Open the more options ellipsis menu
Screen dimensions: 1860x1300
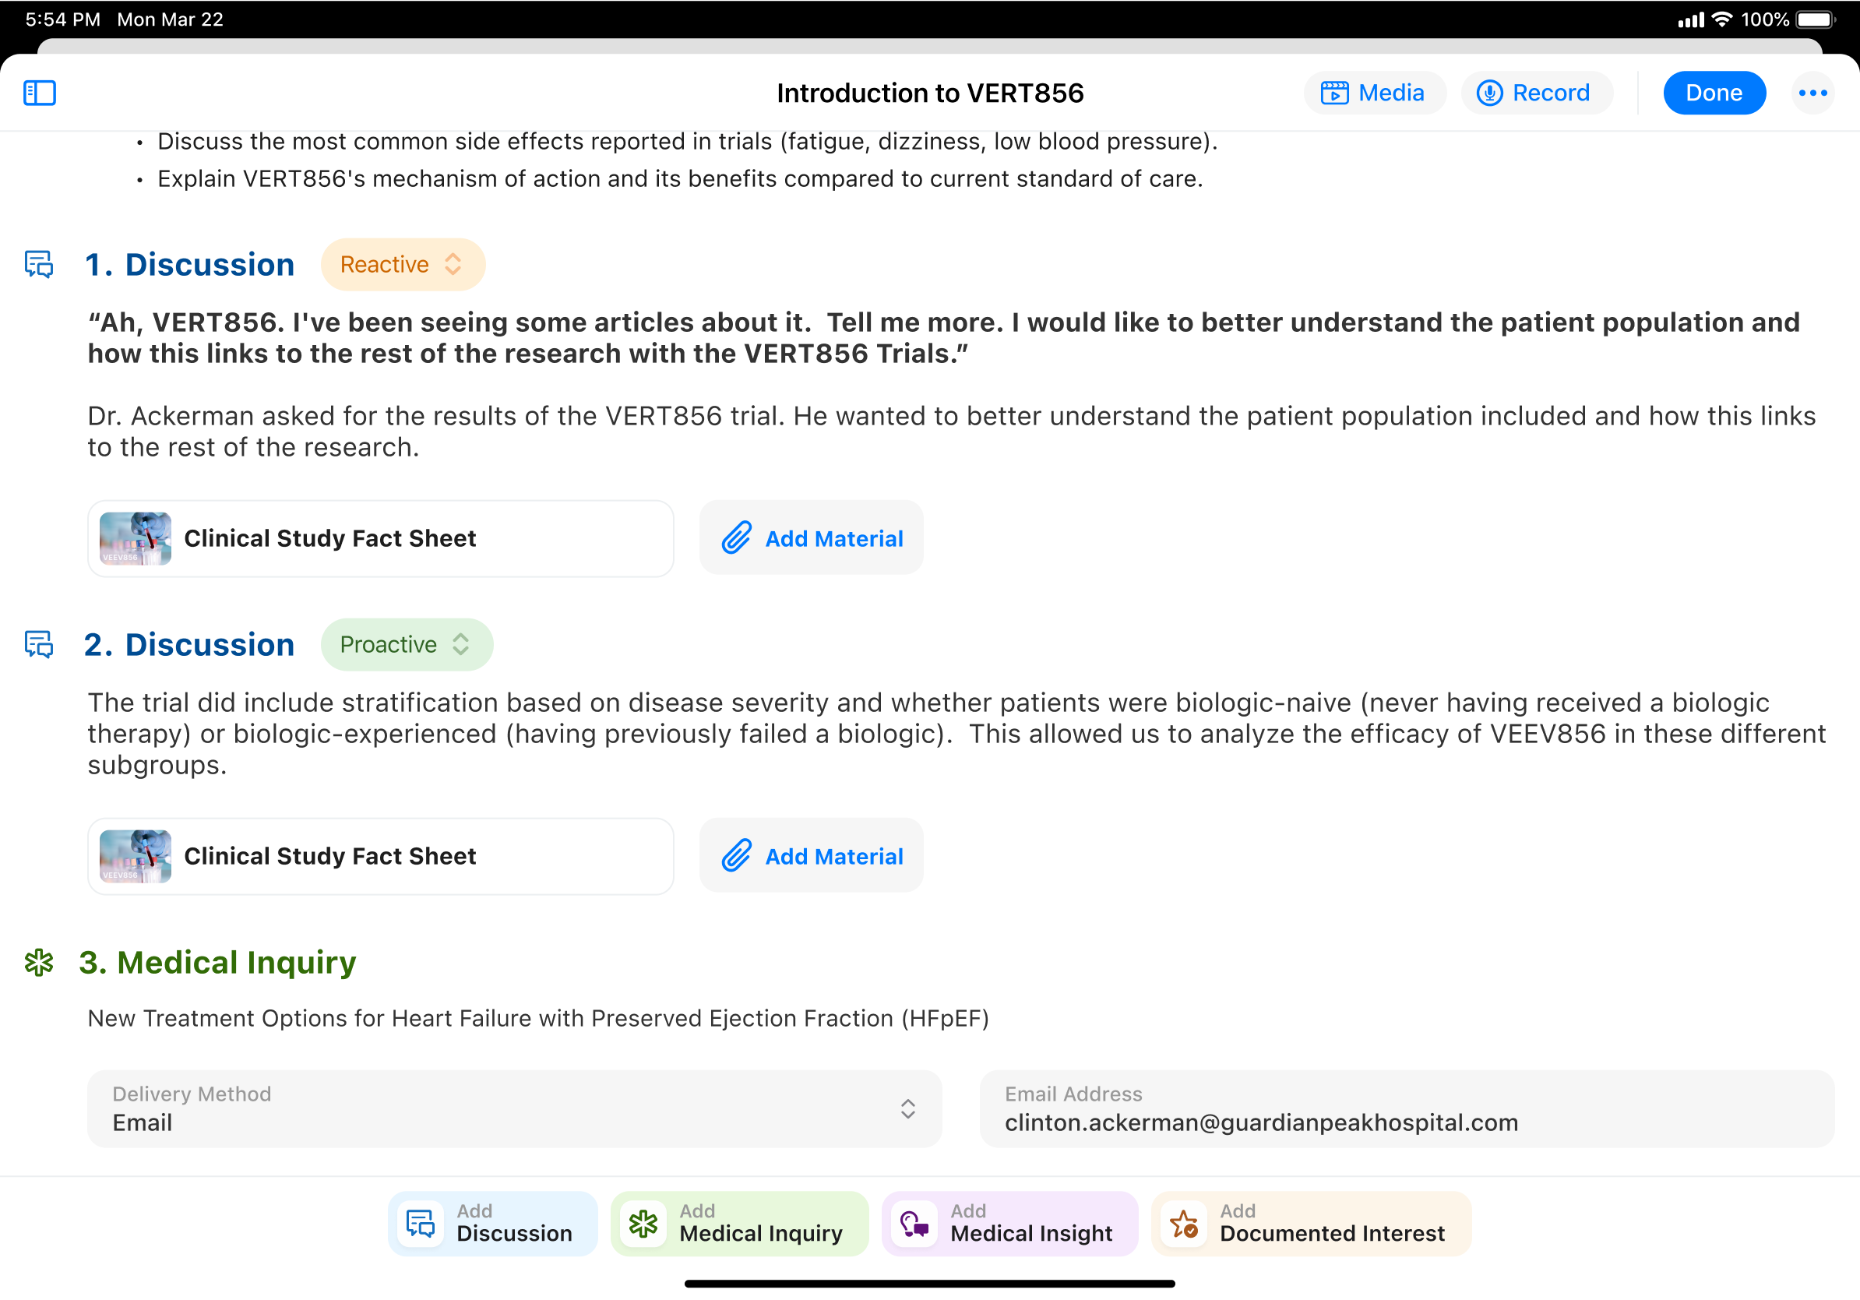point(1812,93)
